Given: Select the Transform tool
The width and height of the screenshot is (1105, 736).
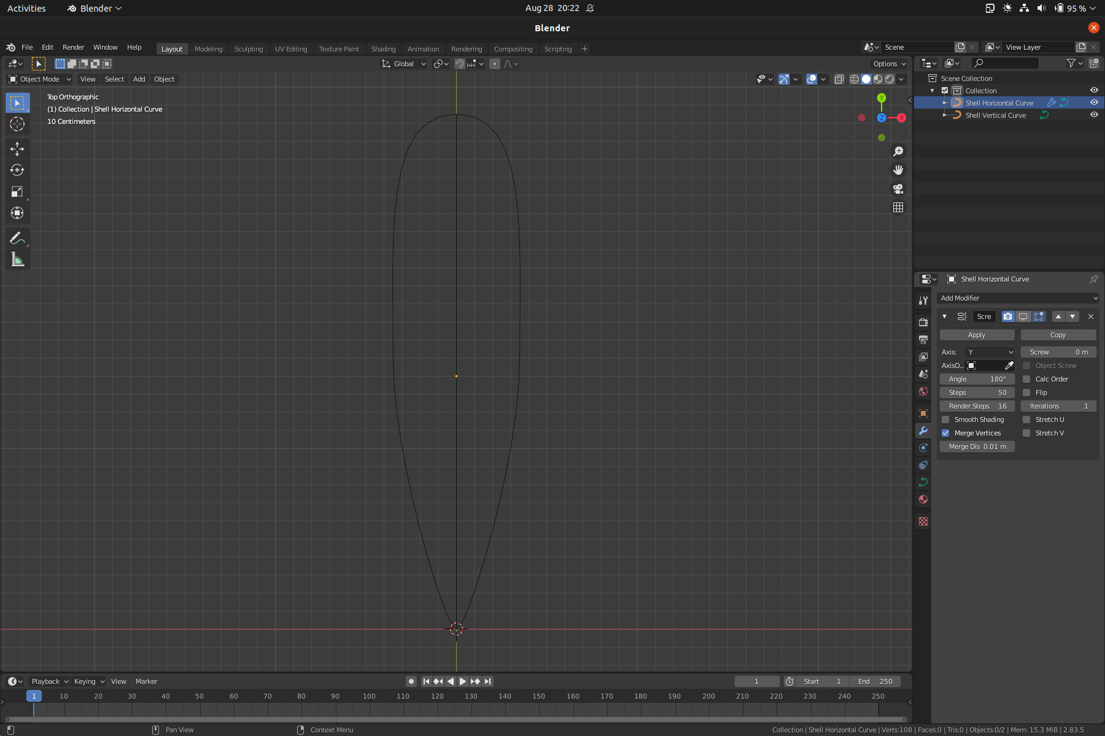Looking at the screenshot, I should tap(17, 213).
